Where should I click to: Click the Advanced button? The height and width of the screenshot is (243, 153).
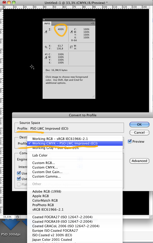(x=139, y=161)
